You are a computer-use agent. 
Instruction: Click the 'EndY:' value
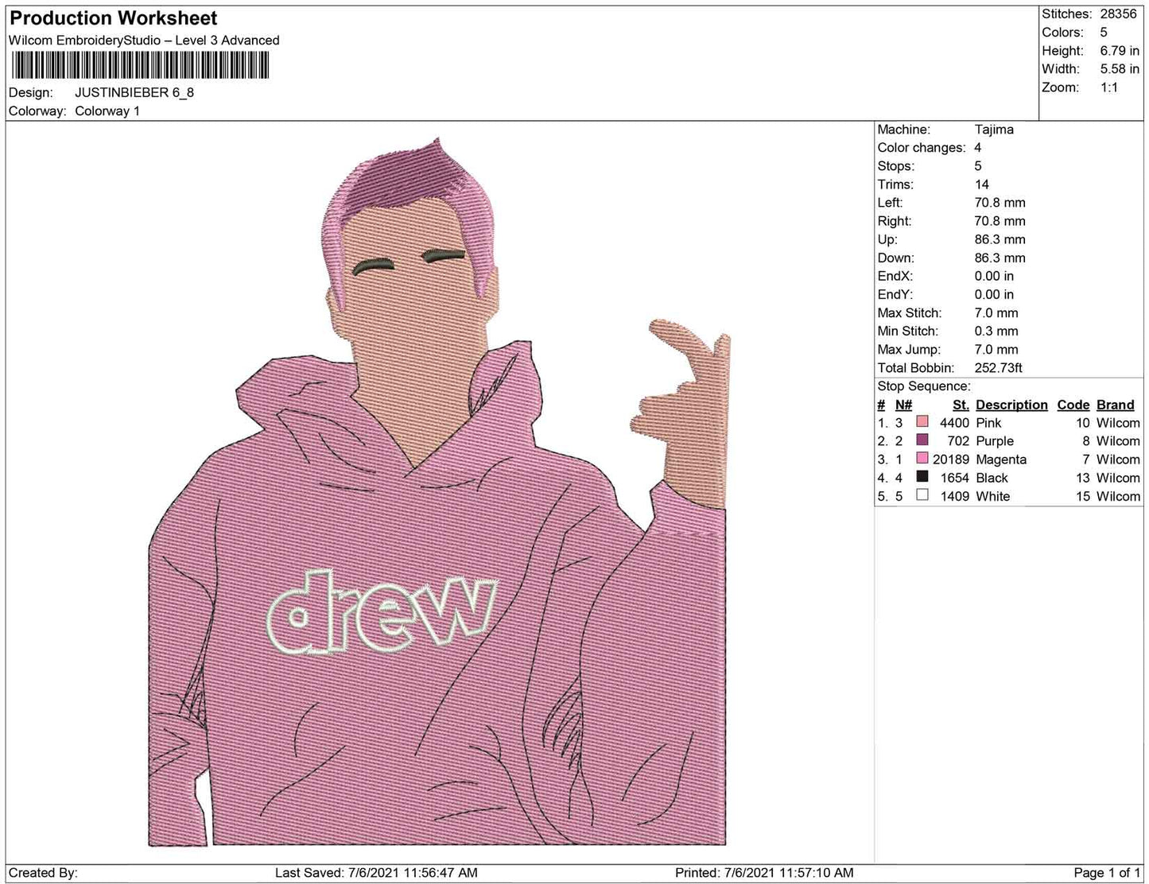(x=995, y=294)
